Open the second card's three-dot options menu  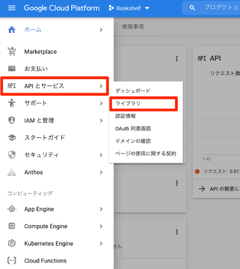(x=177, y=183)
